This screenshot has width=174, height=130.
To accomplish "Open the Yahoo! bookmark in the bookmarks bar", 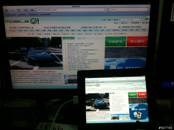I will pyautogui.click(x=11, y=15).
